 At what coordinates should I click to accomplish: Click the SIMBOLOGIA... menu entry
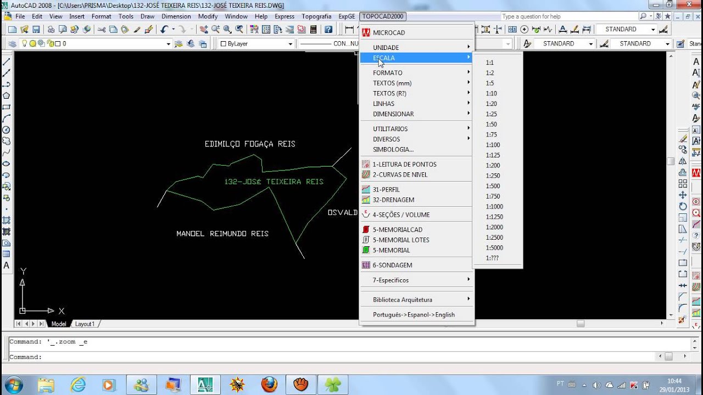[x=417, y=150]
